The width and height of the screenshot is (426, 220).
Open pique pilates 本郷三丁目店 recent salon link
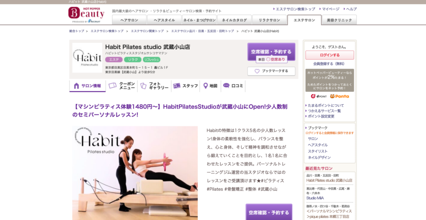point(329,214)
